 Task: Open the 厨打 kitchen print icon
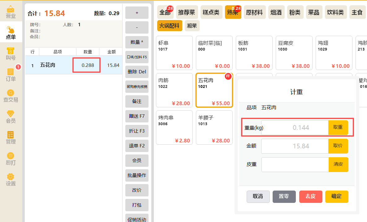(11, 159)
